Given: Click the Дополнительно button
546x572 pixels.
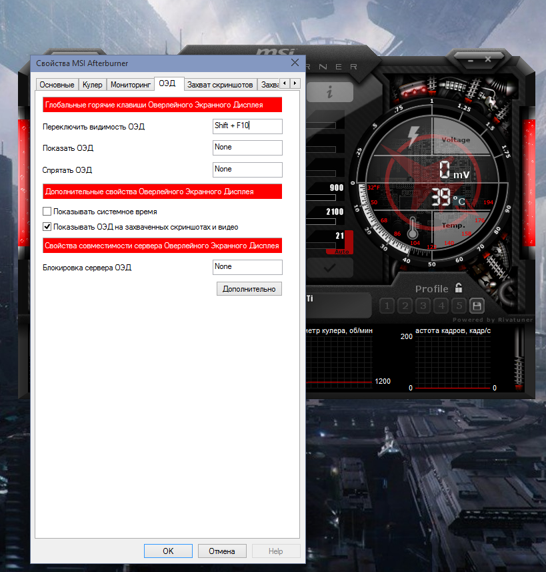Looking at the screenshot, I should (x=249, y=288).
